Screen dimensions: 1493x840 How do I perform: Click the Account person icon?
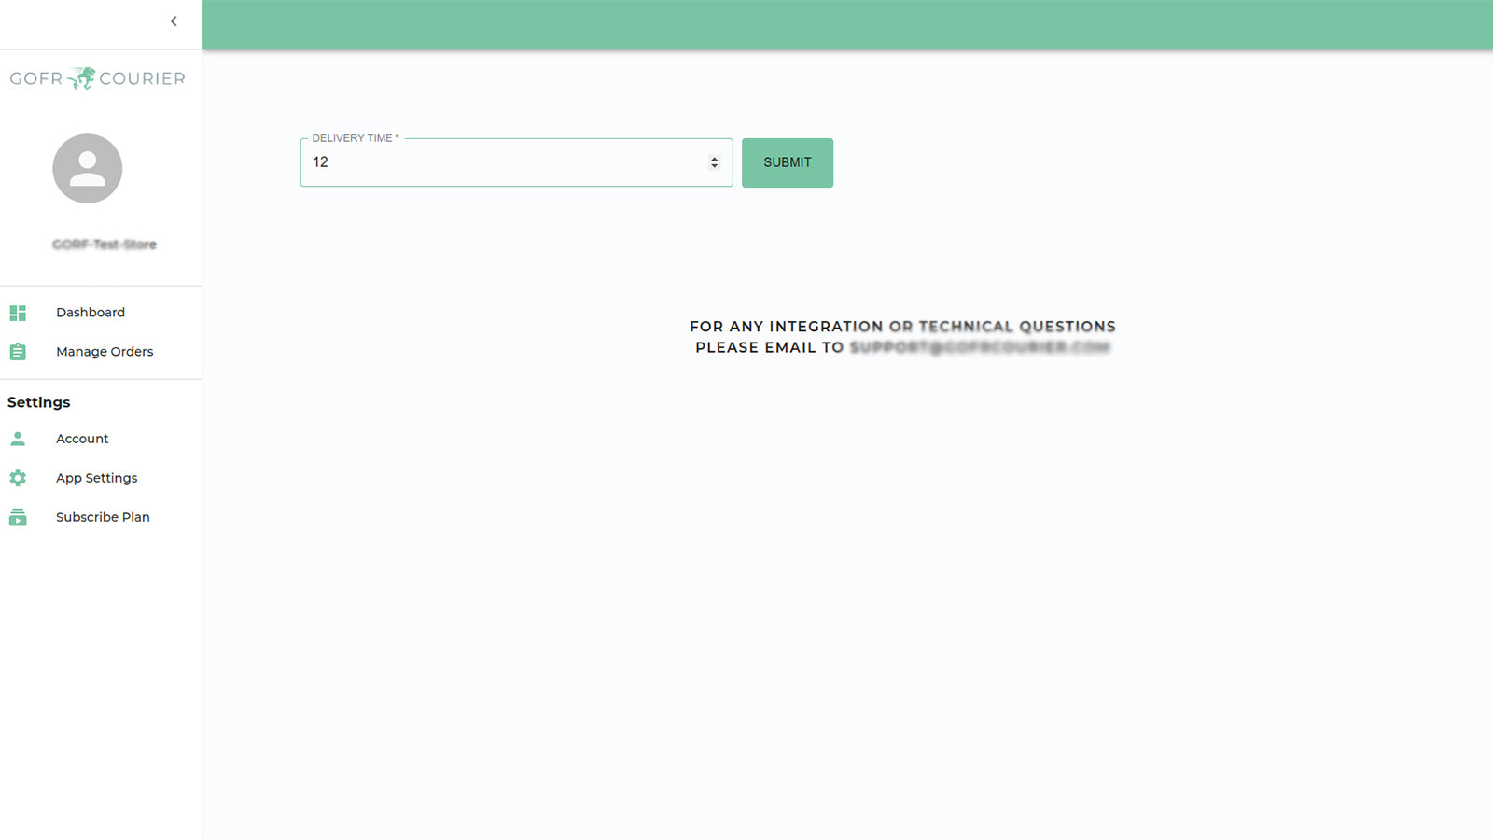[x=18, y=439]
